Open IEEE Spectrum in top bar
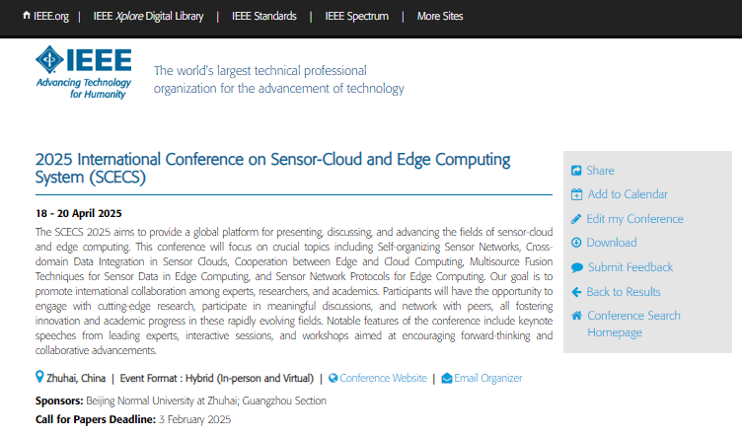Screen dimensions: 742x436 click(357, 16)
